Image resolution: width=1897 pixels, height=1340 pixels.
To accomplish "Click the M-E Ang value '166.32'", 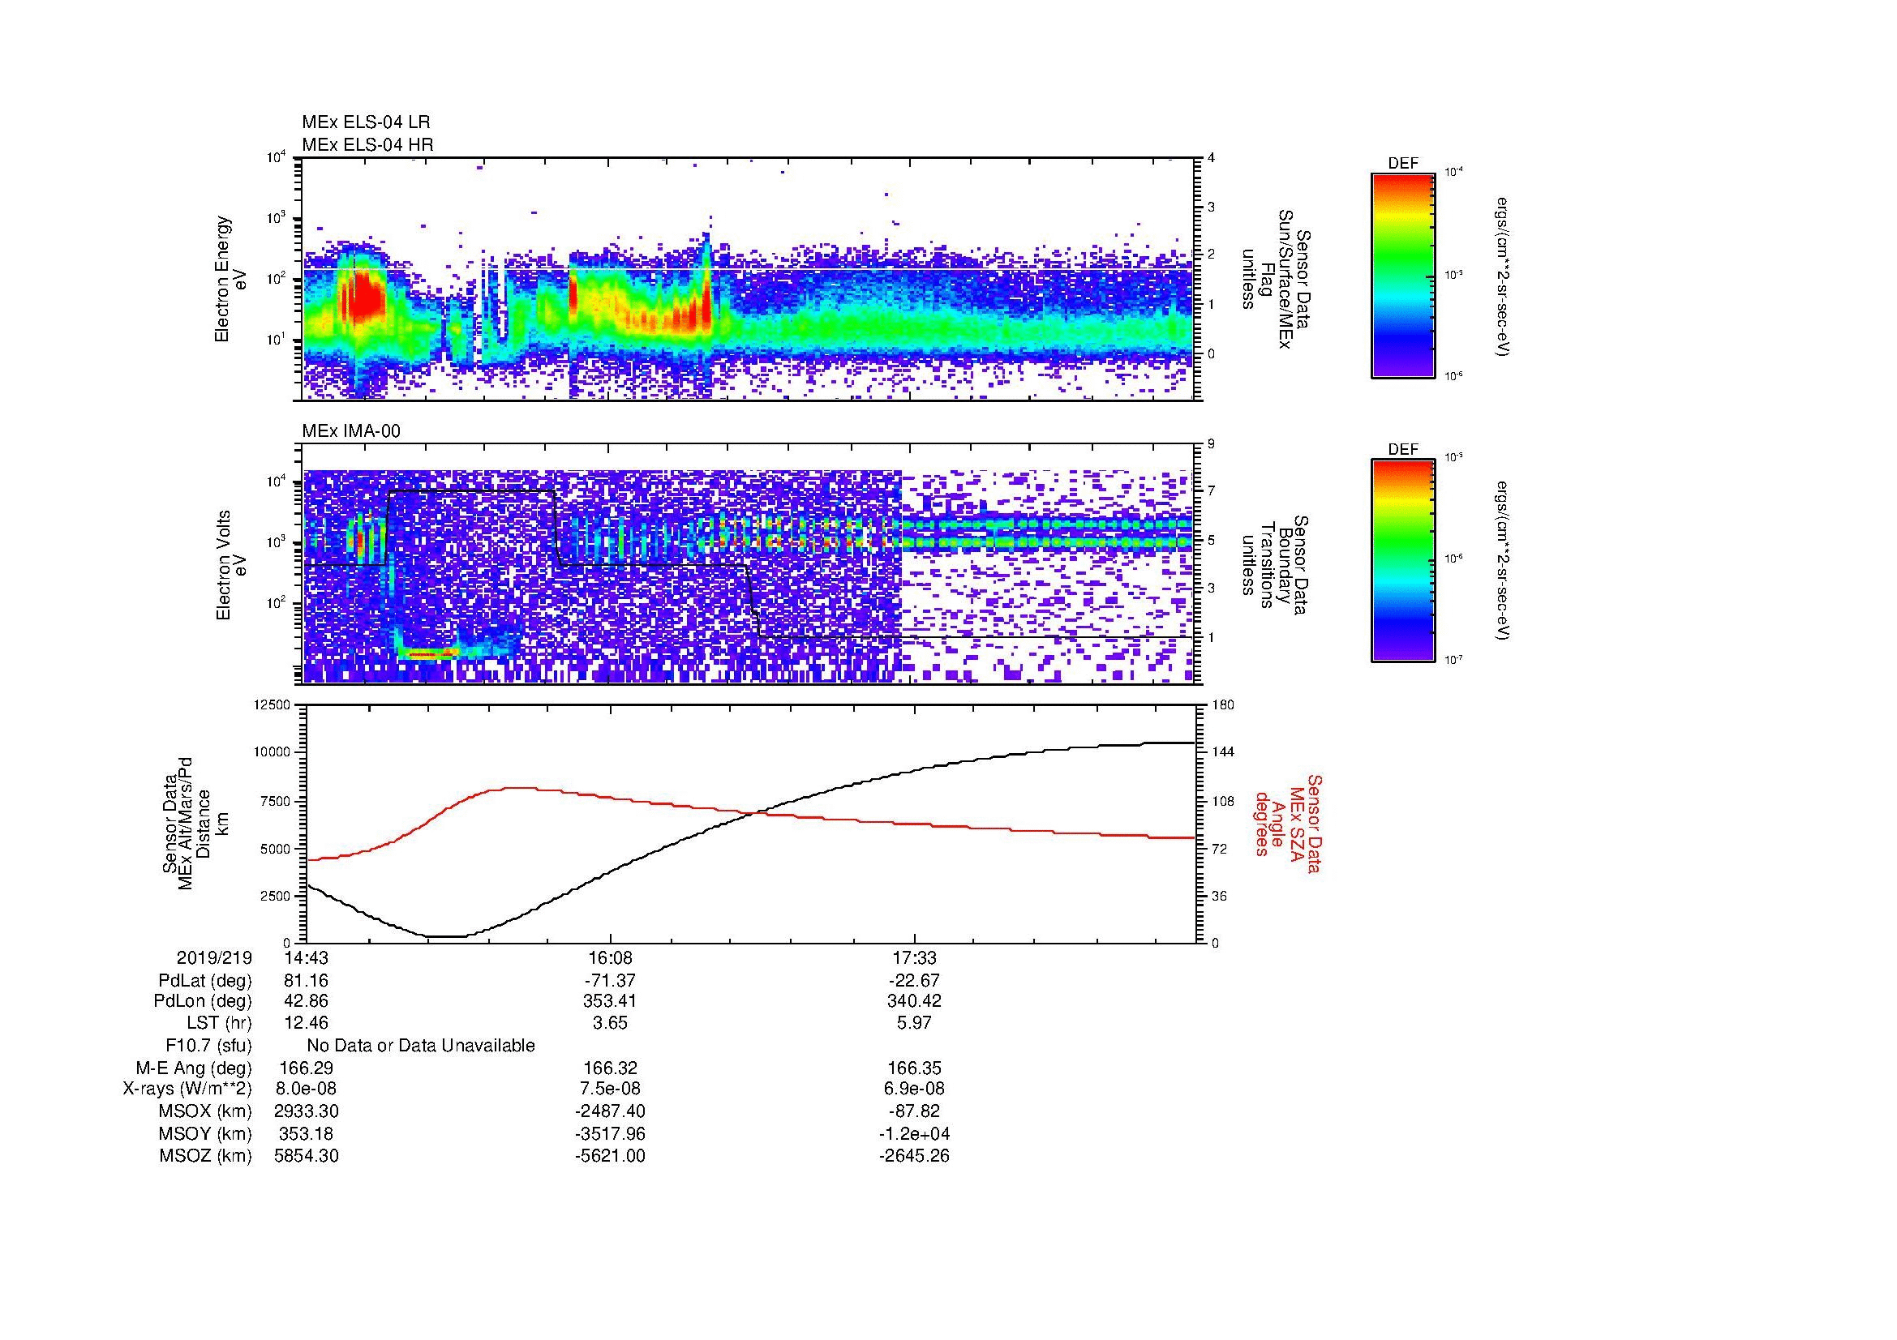I will click(x=610, y=1068).
